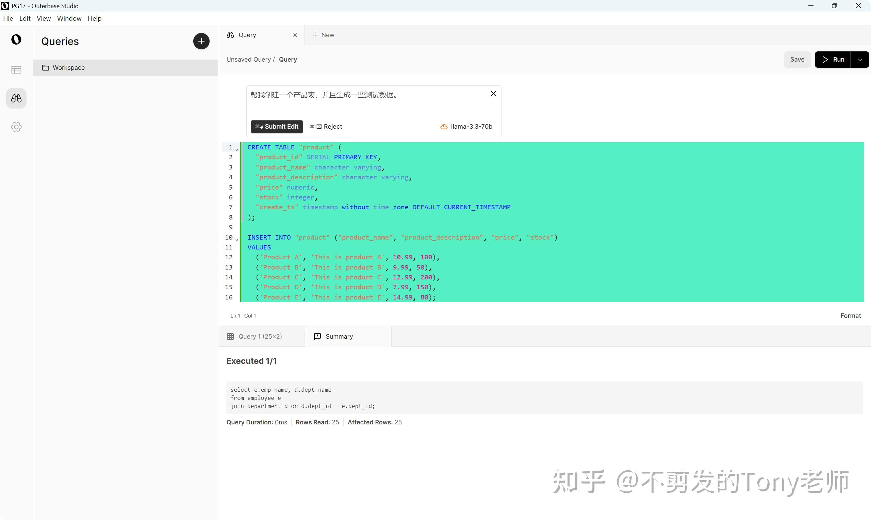
Task: Open the llama-3.3-70b model selector
Action: (x=466, y=127)
